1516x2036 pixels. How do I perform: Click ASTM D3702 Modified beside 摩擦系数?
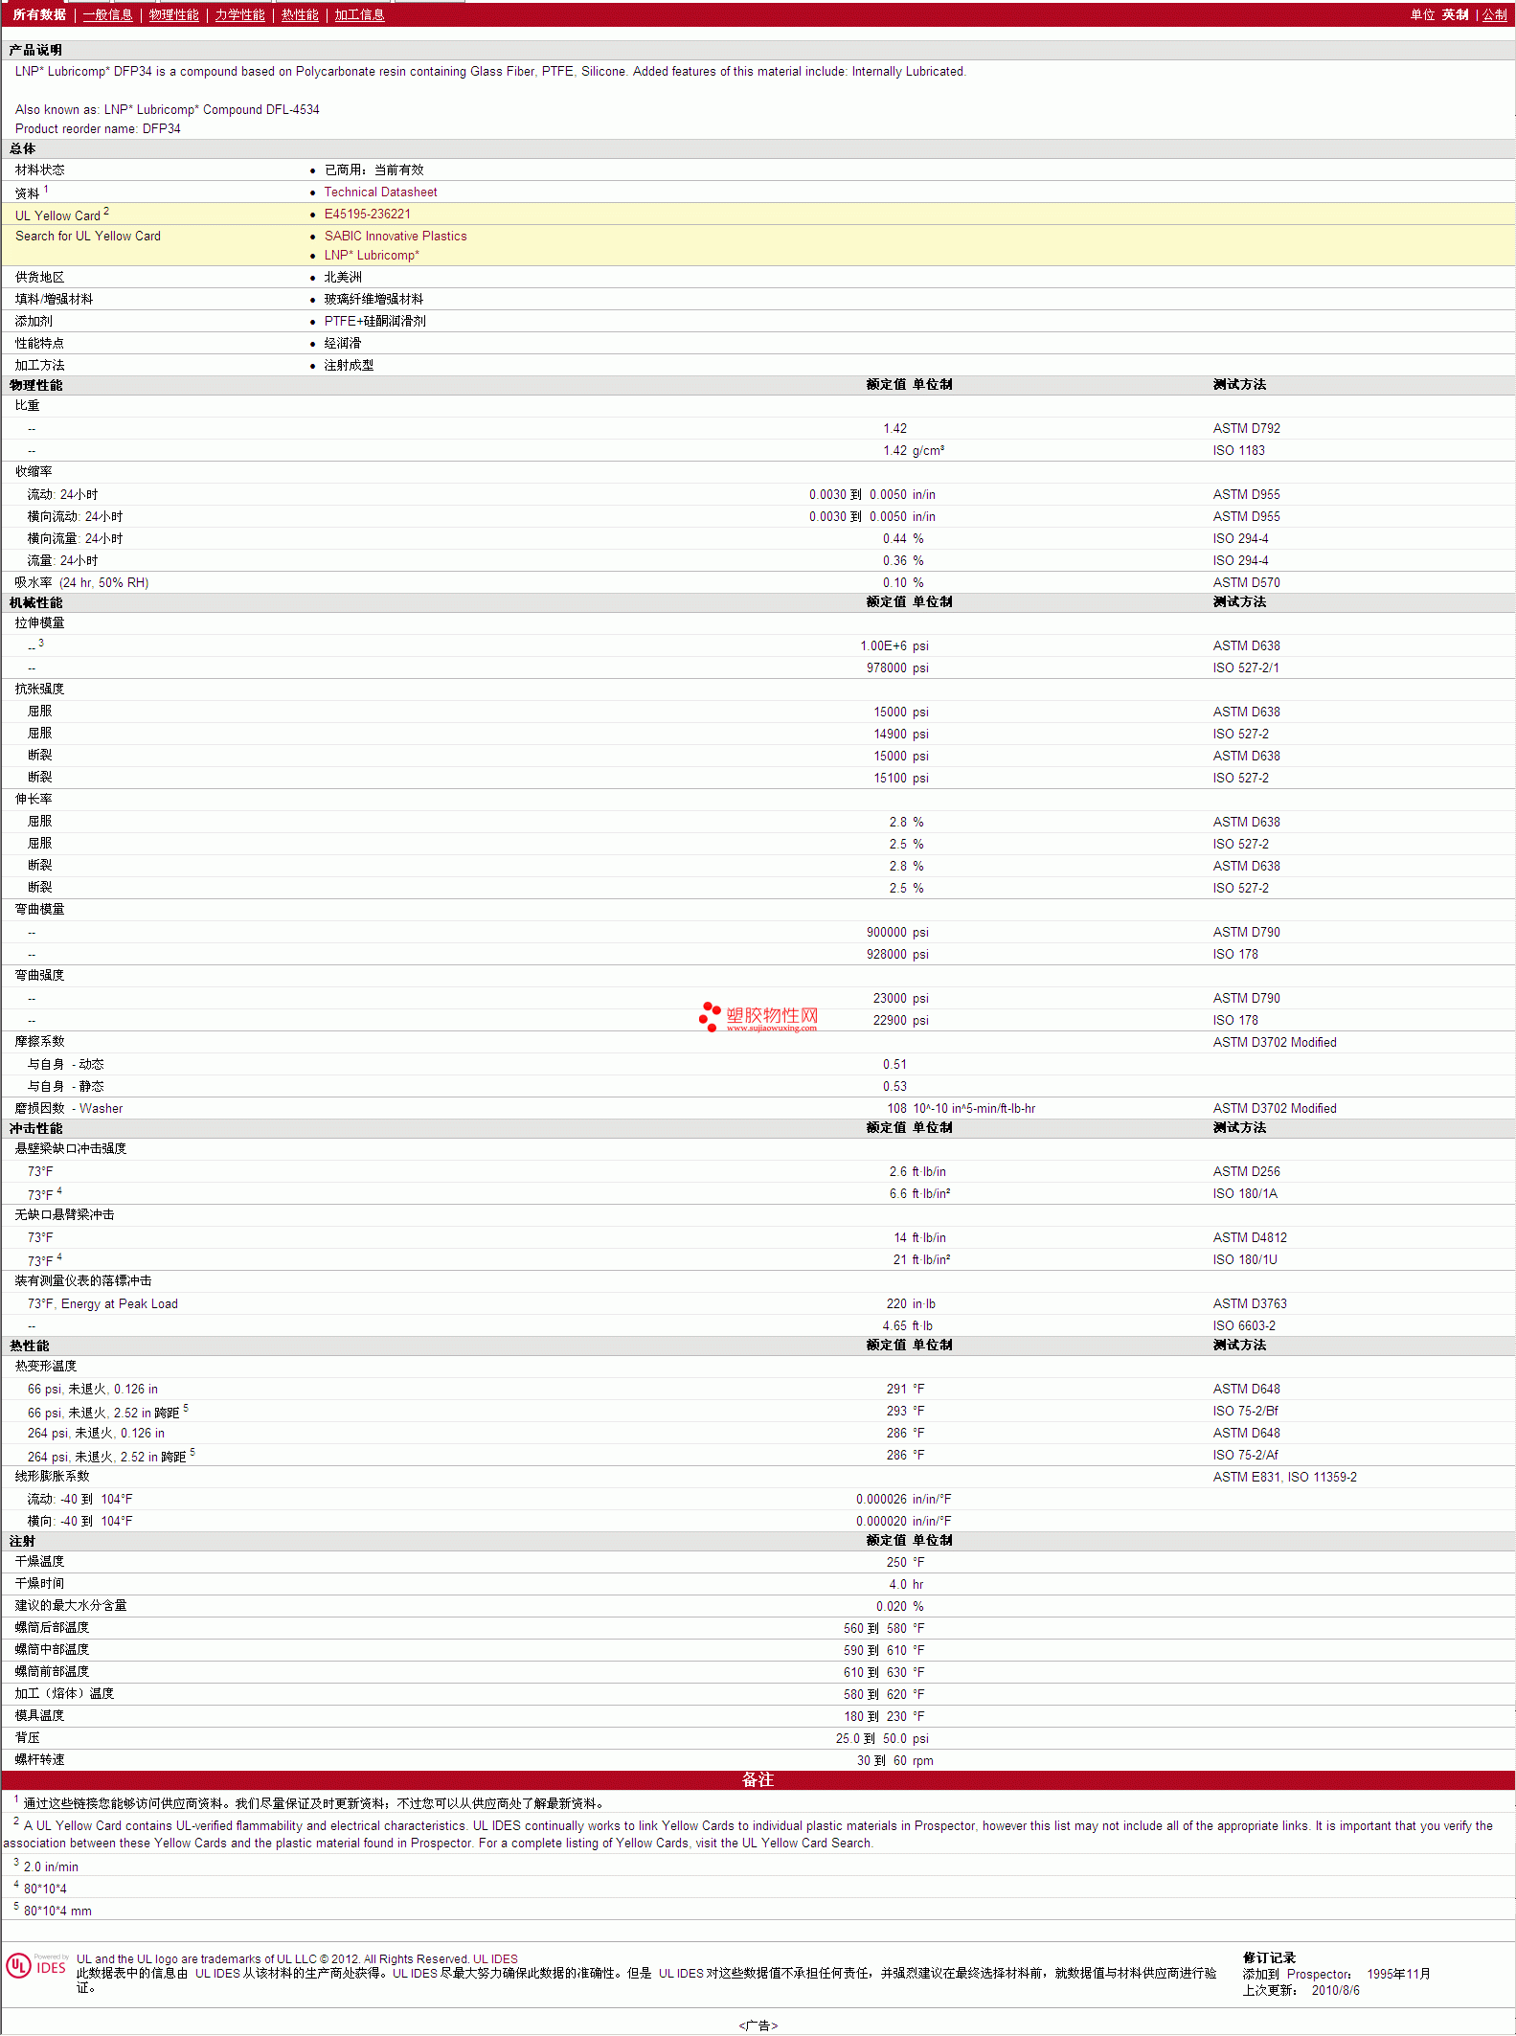tap(1275, 1042)
